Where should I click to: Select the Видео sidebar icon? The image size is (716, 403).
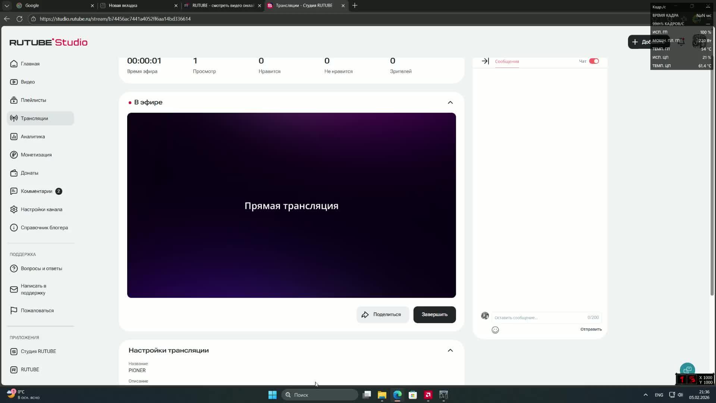click(14, 82)
